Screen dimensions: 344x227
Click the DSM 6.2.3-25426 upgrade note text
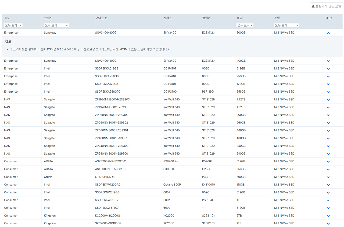point(89,49)
